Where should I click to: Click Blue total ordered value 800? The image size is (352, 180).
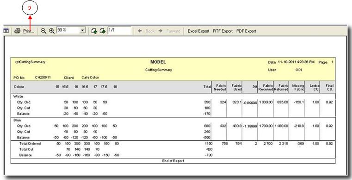tap(207, 126)
